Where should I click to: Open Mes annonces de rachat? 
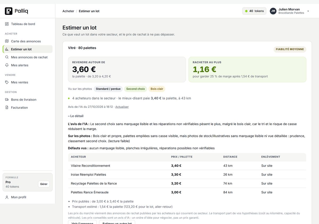point(28,57)
